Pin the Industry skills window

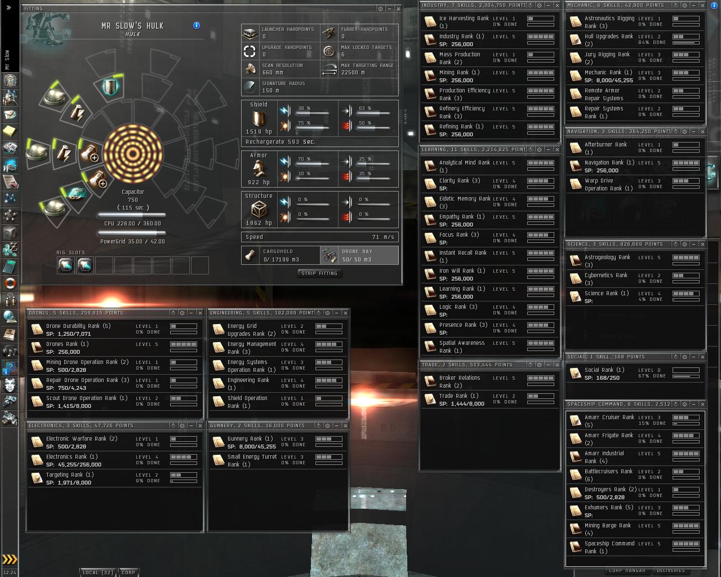[x=540, y=5]
